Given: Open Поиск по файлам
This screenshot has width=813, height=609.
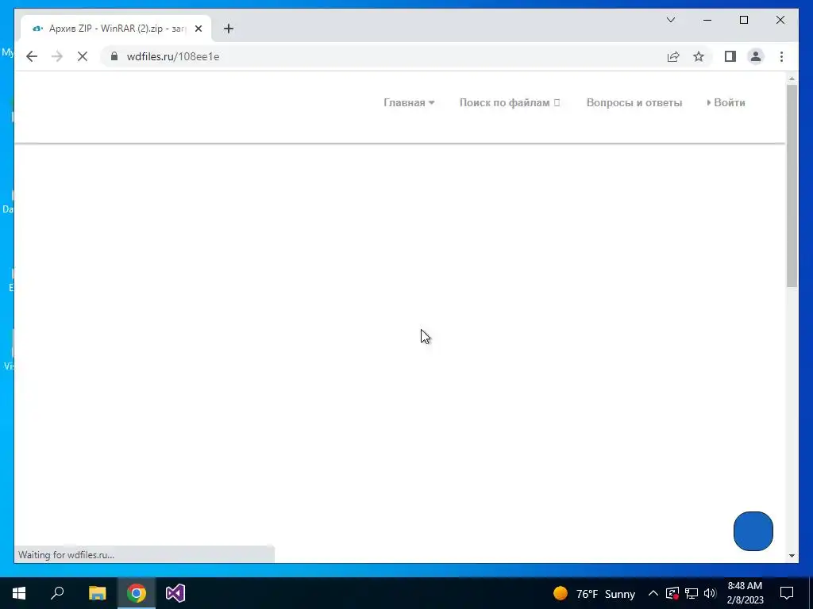Looking at the screenshot, I should pos(509,102).
